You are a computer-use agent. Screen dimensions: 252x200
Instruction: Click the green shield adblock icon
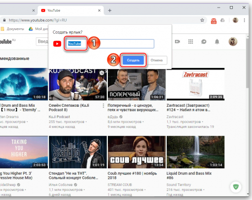pyautogui.click(x=236, y=187)
